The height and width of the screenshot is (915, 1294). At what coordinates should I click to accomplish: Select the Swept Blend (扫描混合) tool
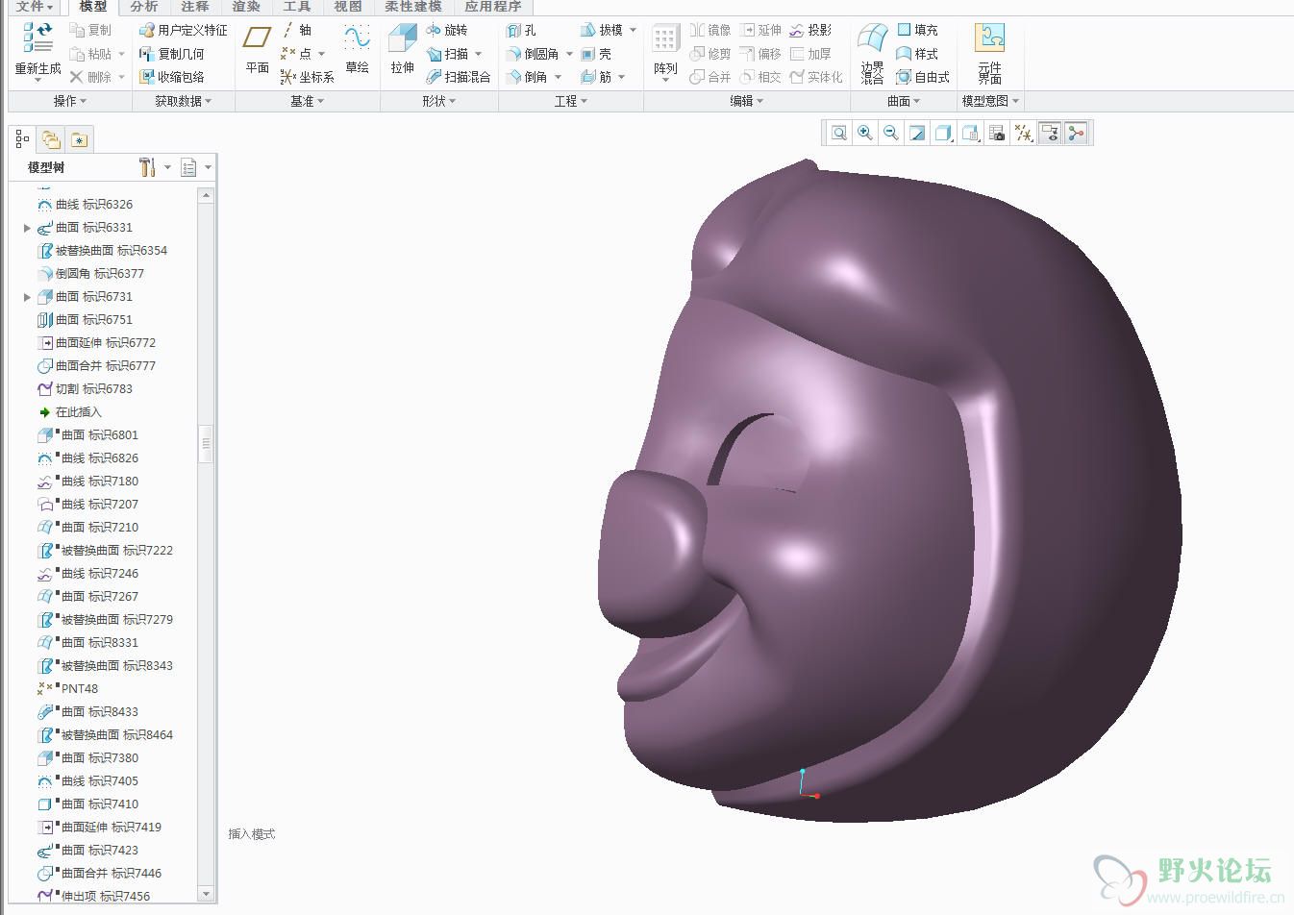(x=458, y=77)
